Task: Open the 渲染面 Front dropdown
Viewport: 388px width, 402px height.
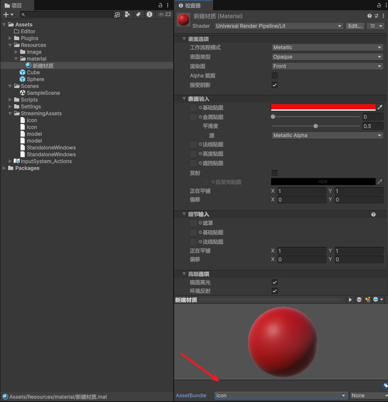Action: point(327,66)
